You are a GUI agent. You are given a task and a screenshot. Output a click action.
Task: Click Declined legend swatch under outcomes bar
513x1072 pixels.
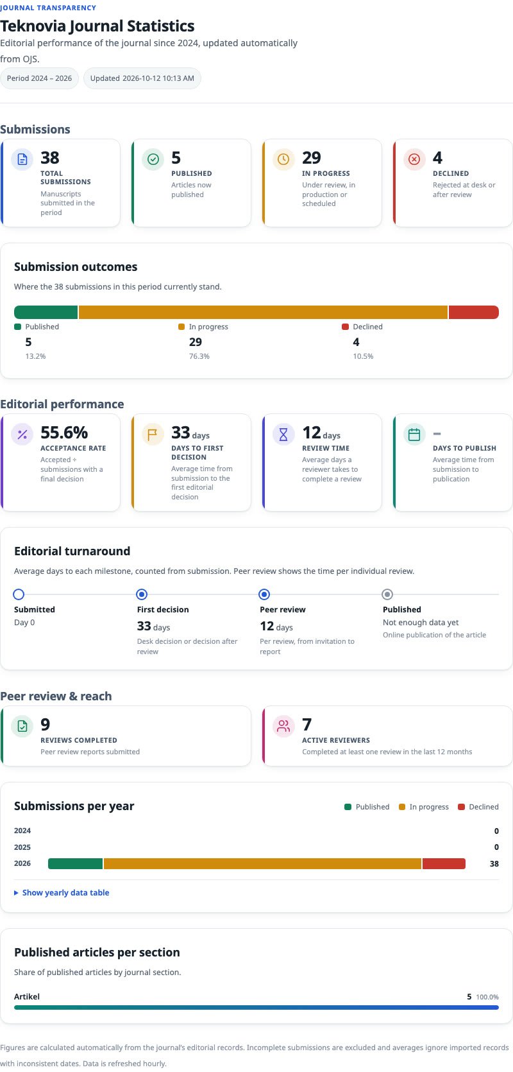346,327
